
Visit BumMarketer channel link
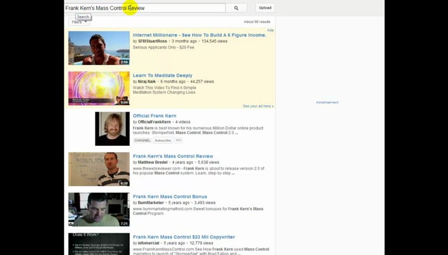pyautogui.click(x=151, y=203)
